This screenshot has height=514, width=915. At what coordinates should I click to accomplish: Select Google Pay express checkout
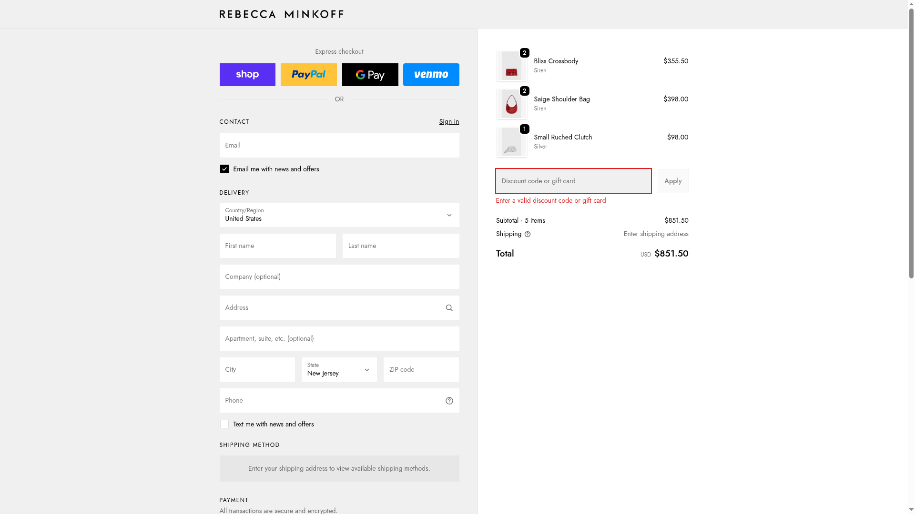click(370, 75)
